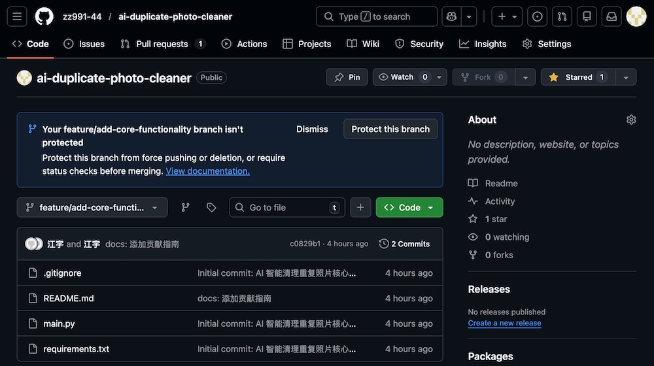Pin the repository to profile
Screen dimensions: 654x366
click(347, 77)
